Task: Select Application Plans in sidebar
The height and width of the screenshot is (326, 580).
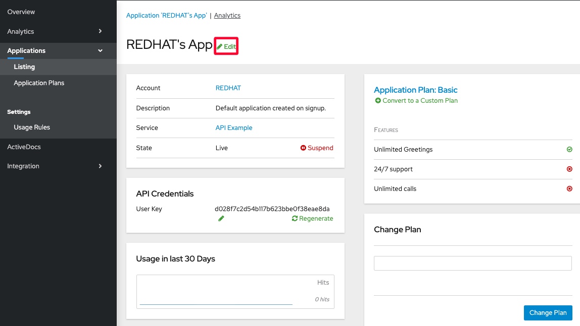Action: 39,83
